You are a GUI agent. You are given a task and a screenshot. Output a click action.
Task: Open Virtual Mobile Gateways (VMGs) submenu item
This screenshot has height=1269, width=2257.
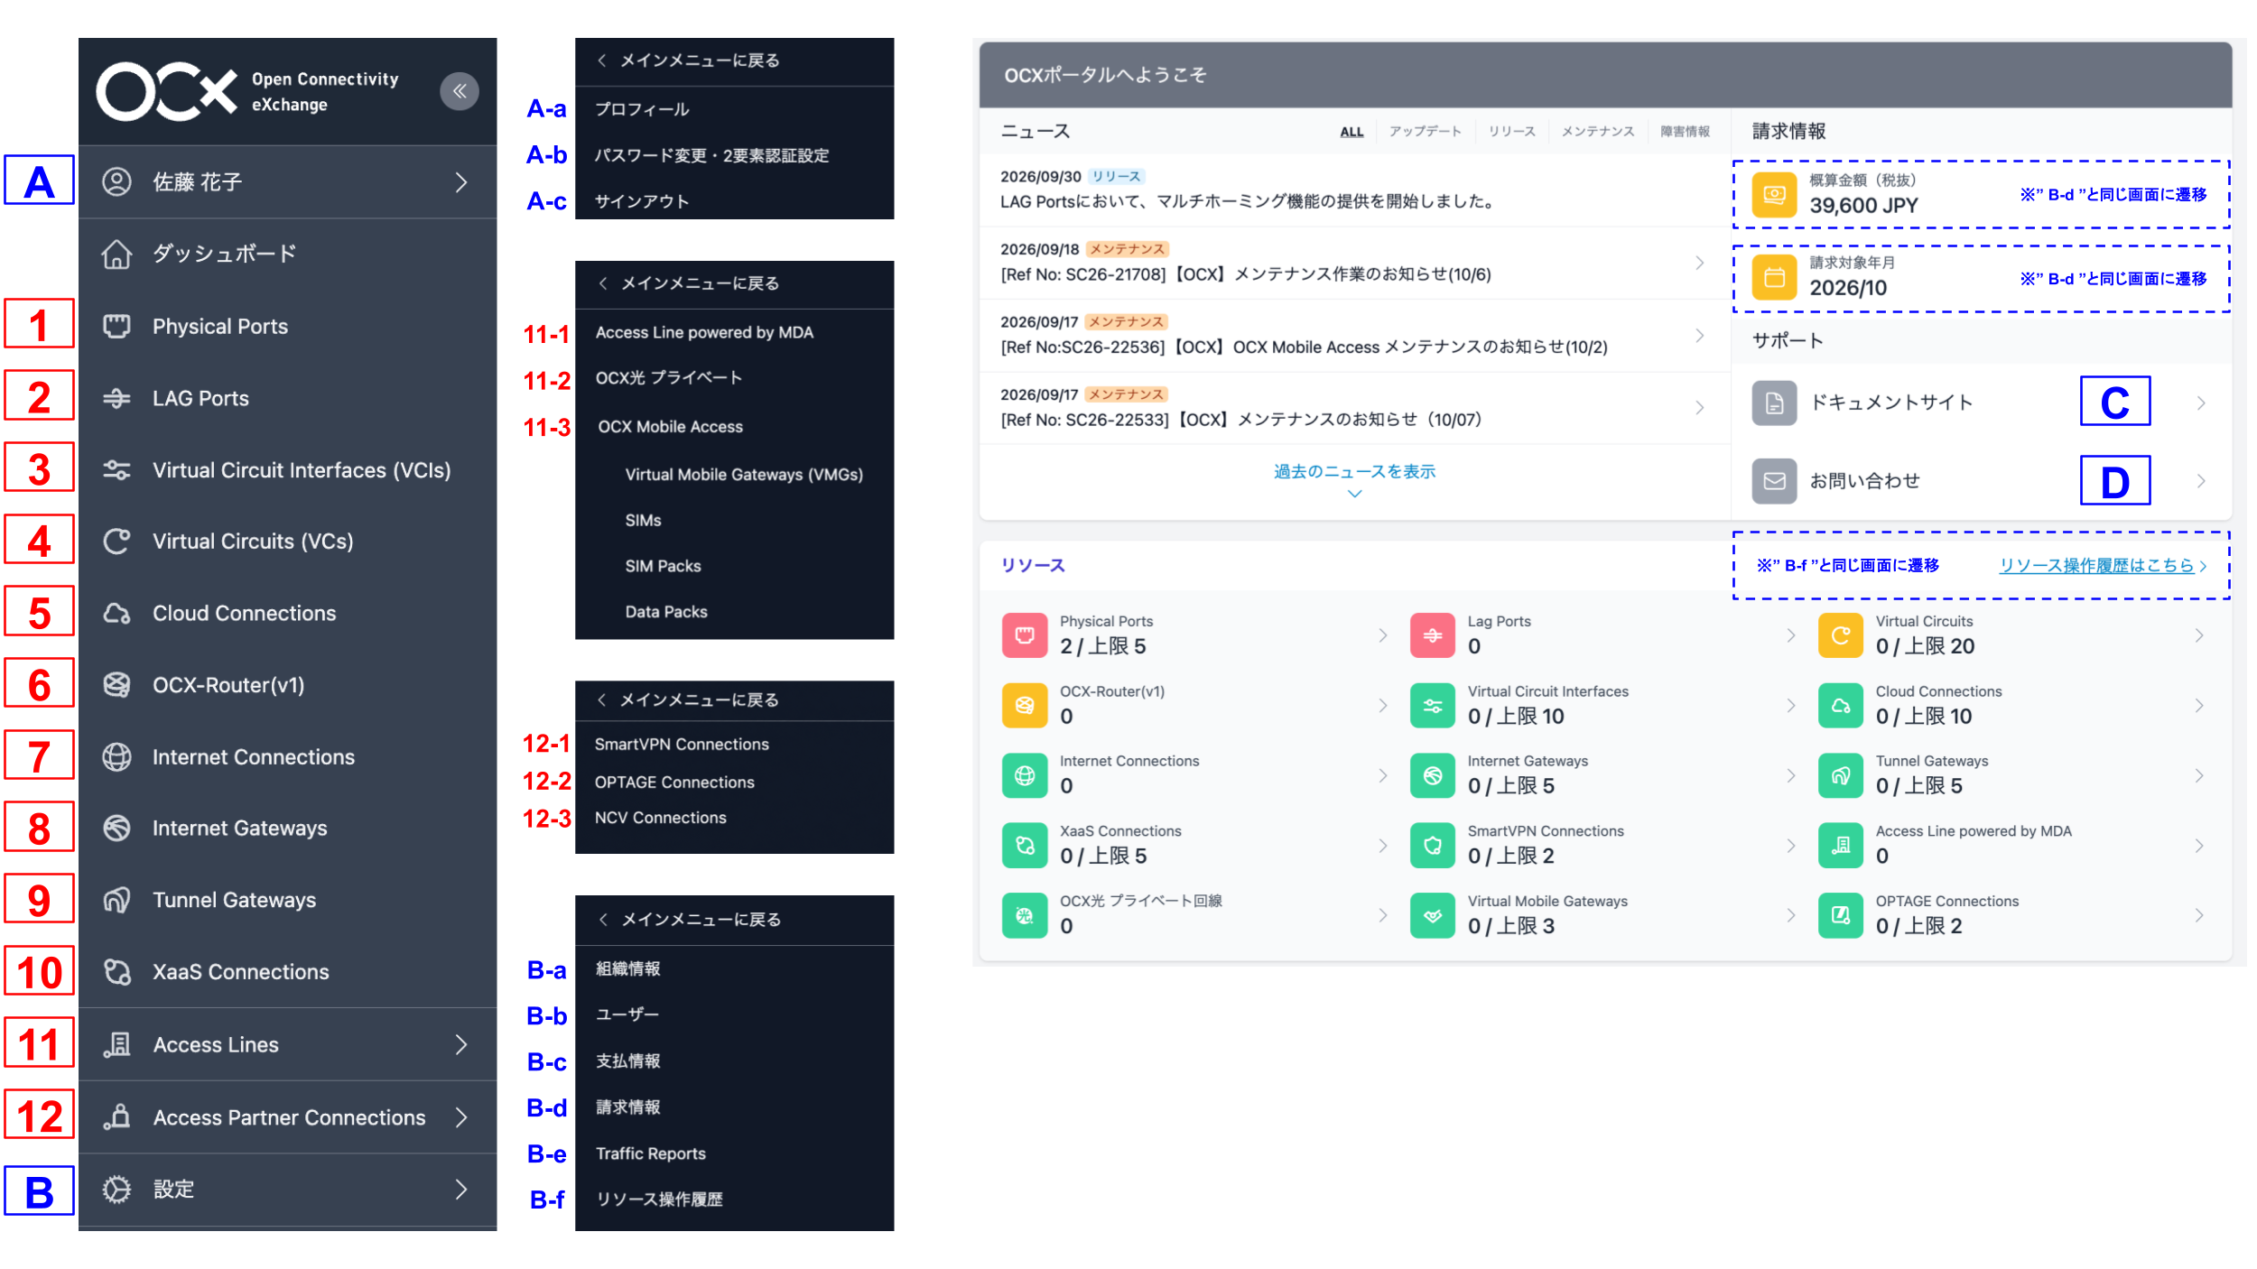(x=743, y=475)
